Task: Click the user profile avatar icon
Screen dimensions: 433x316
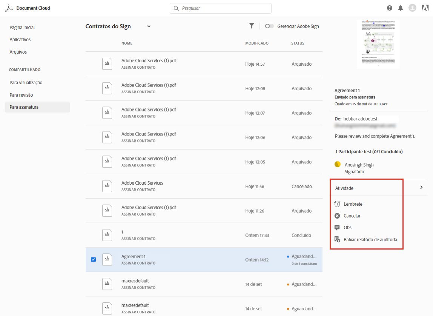Action: tap(412, 8)
